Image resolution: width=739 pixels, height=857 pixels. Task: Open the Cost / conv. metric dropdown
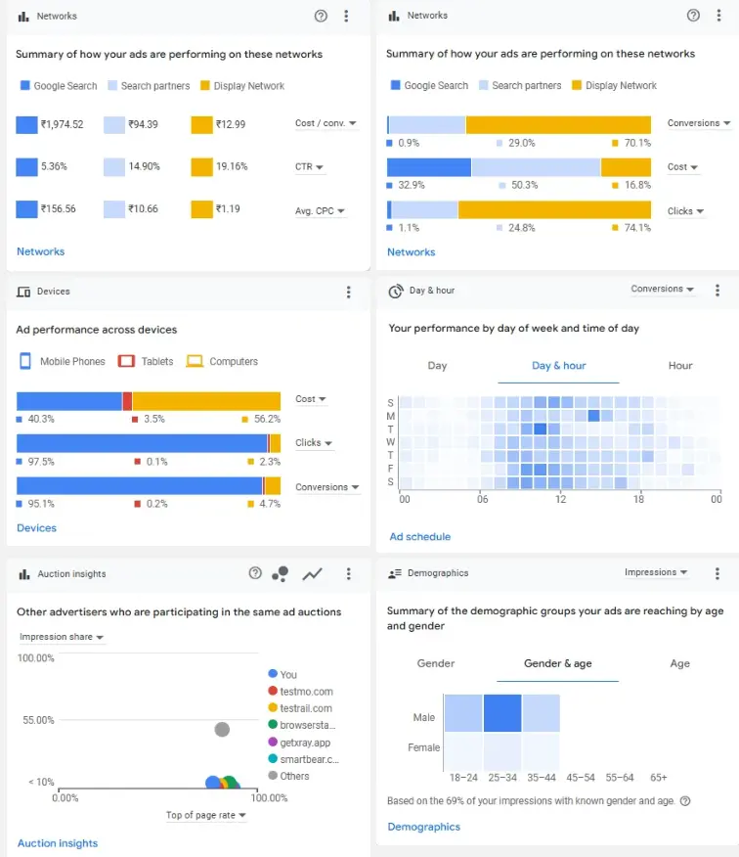tap(326, 123)
